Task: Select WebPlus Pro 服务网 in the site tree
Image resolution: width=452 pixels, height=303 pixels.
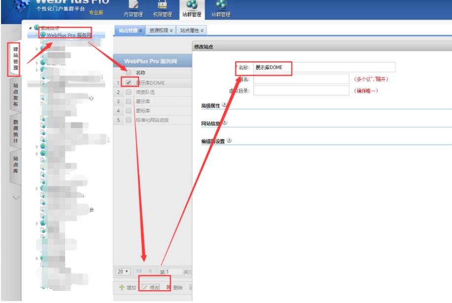Action: (69, 35)
